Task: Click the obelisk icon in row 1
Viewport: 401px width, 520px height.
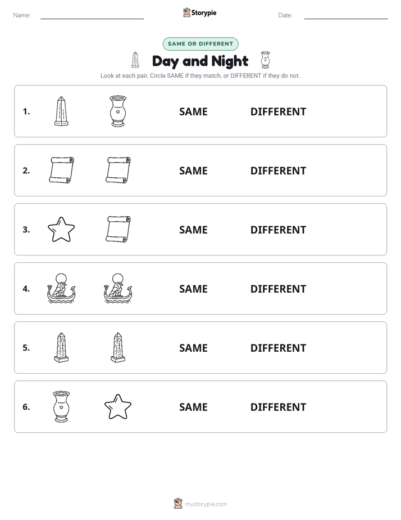Action: coord(61,111)
